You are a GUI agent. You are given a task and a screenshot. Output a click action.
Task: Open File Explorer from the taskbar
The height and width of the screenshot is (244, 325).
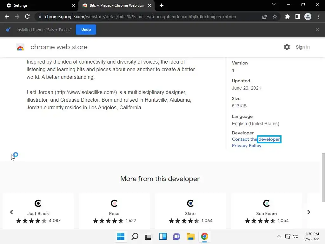click(191, 236)
